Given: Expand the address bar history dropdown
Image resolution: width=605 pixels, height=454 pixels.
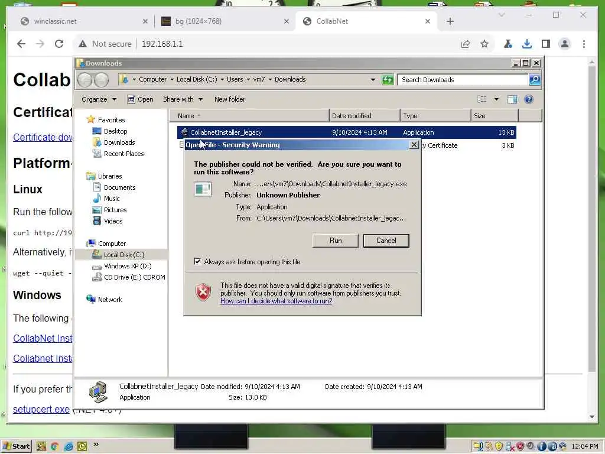Looking at the screenshot, I should tap(373, 80).
